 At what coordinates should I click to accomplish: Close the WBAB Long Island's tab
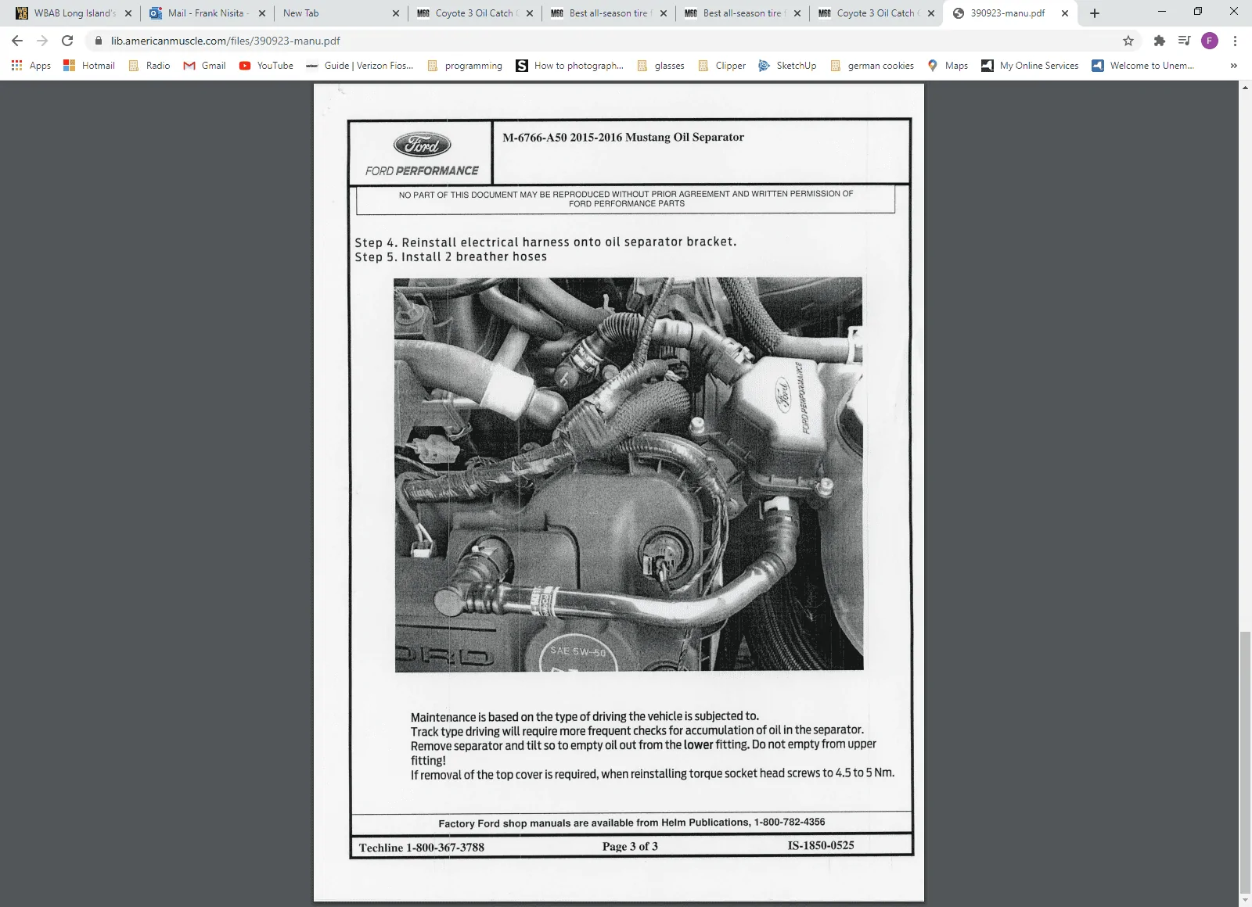pos(128,13)
